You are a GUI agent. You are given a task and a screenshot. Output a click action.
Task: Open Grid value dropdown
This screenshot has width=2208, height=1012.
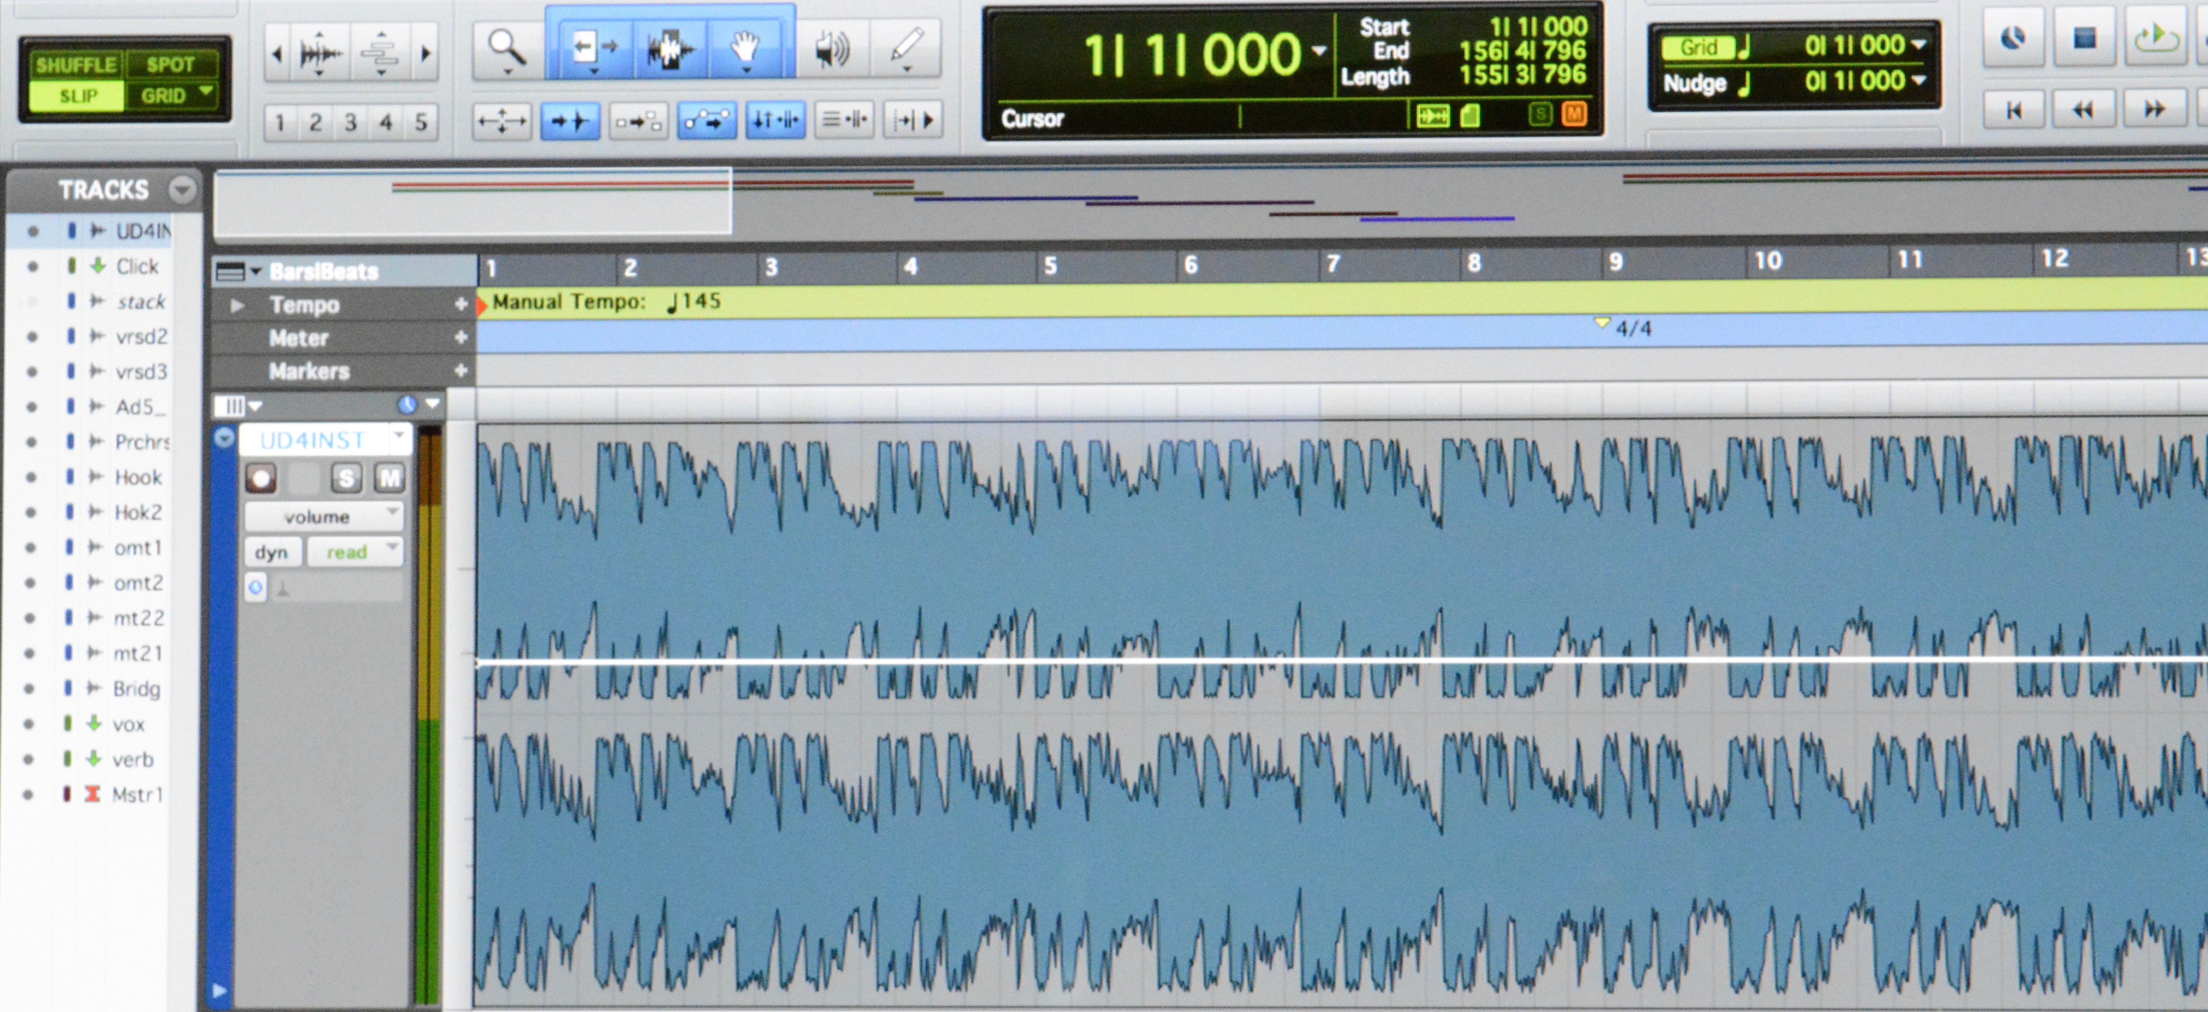1918,45
